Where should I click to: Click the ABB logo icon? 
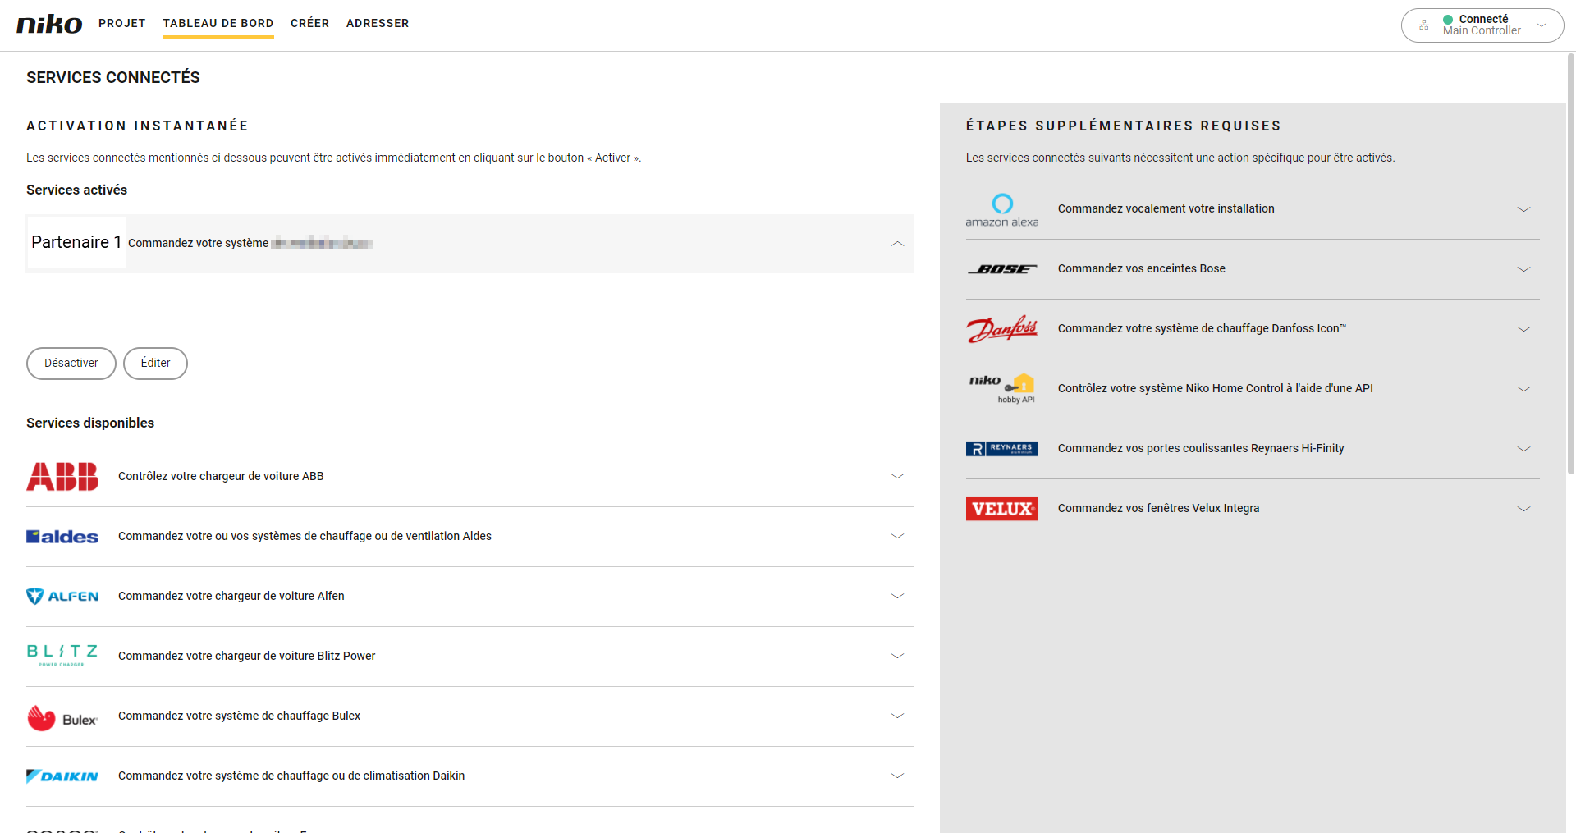[62, 477]
